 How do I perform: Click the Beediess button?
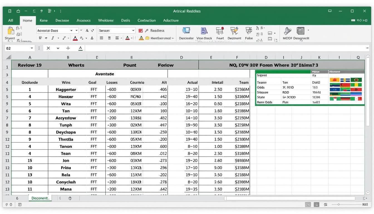[157, 31]
